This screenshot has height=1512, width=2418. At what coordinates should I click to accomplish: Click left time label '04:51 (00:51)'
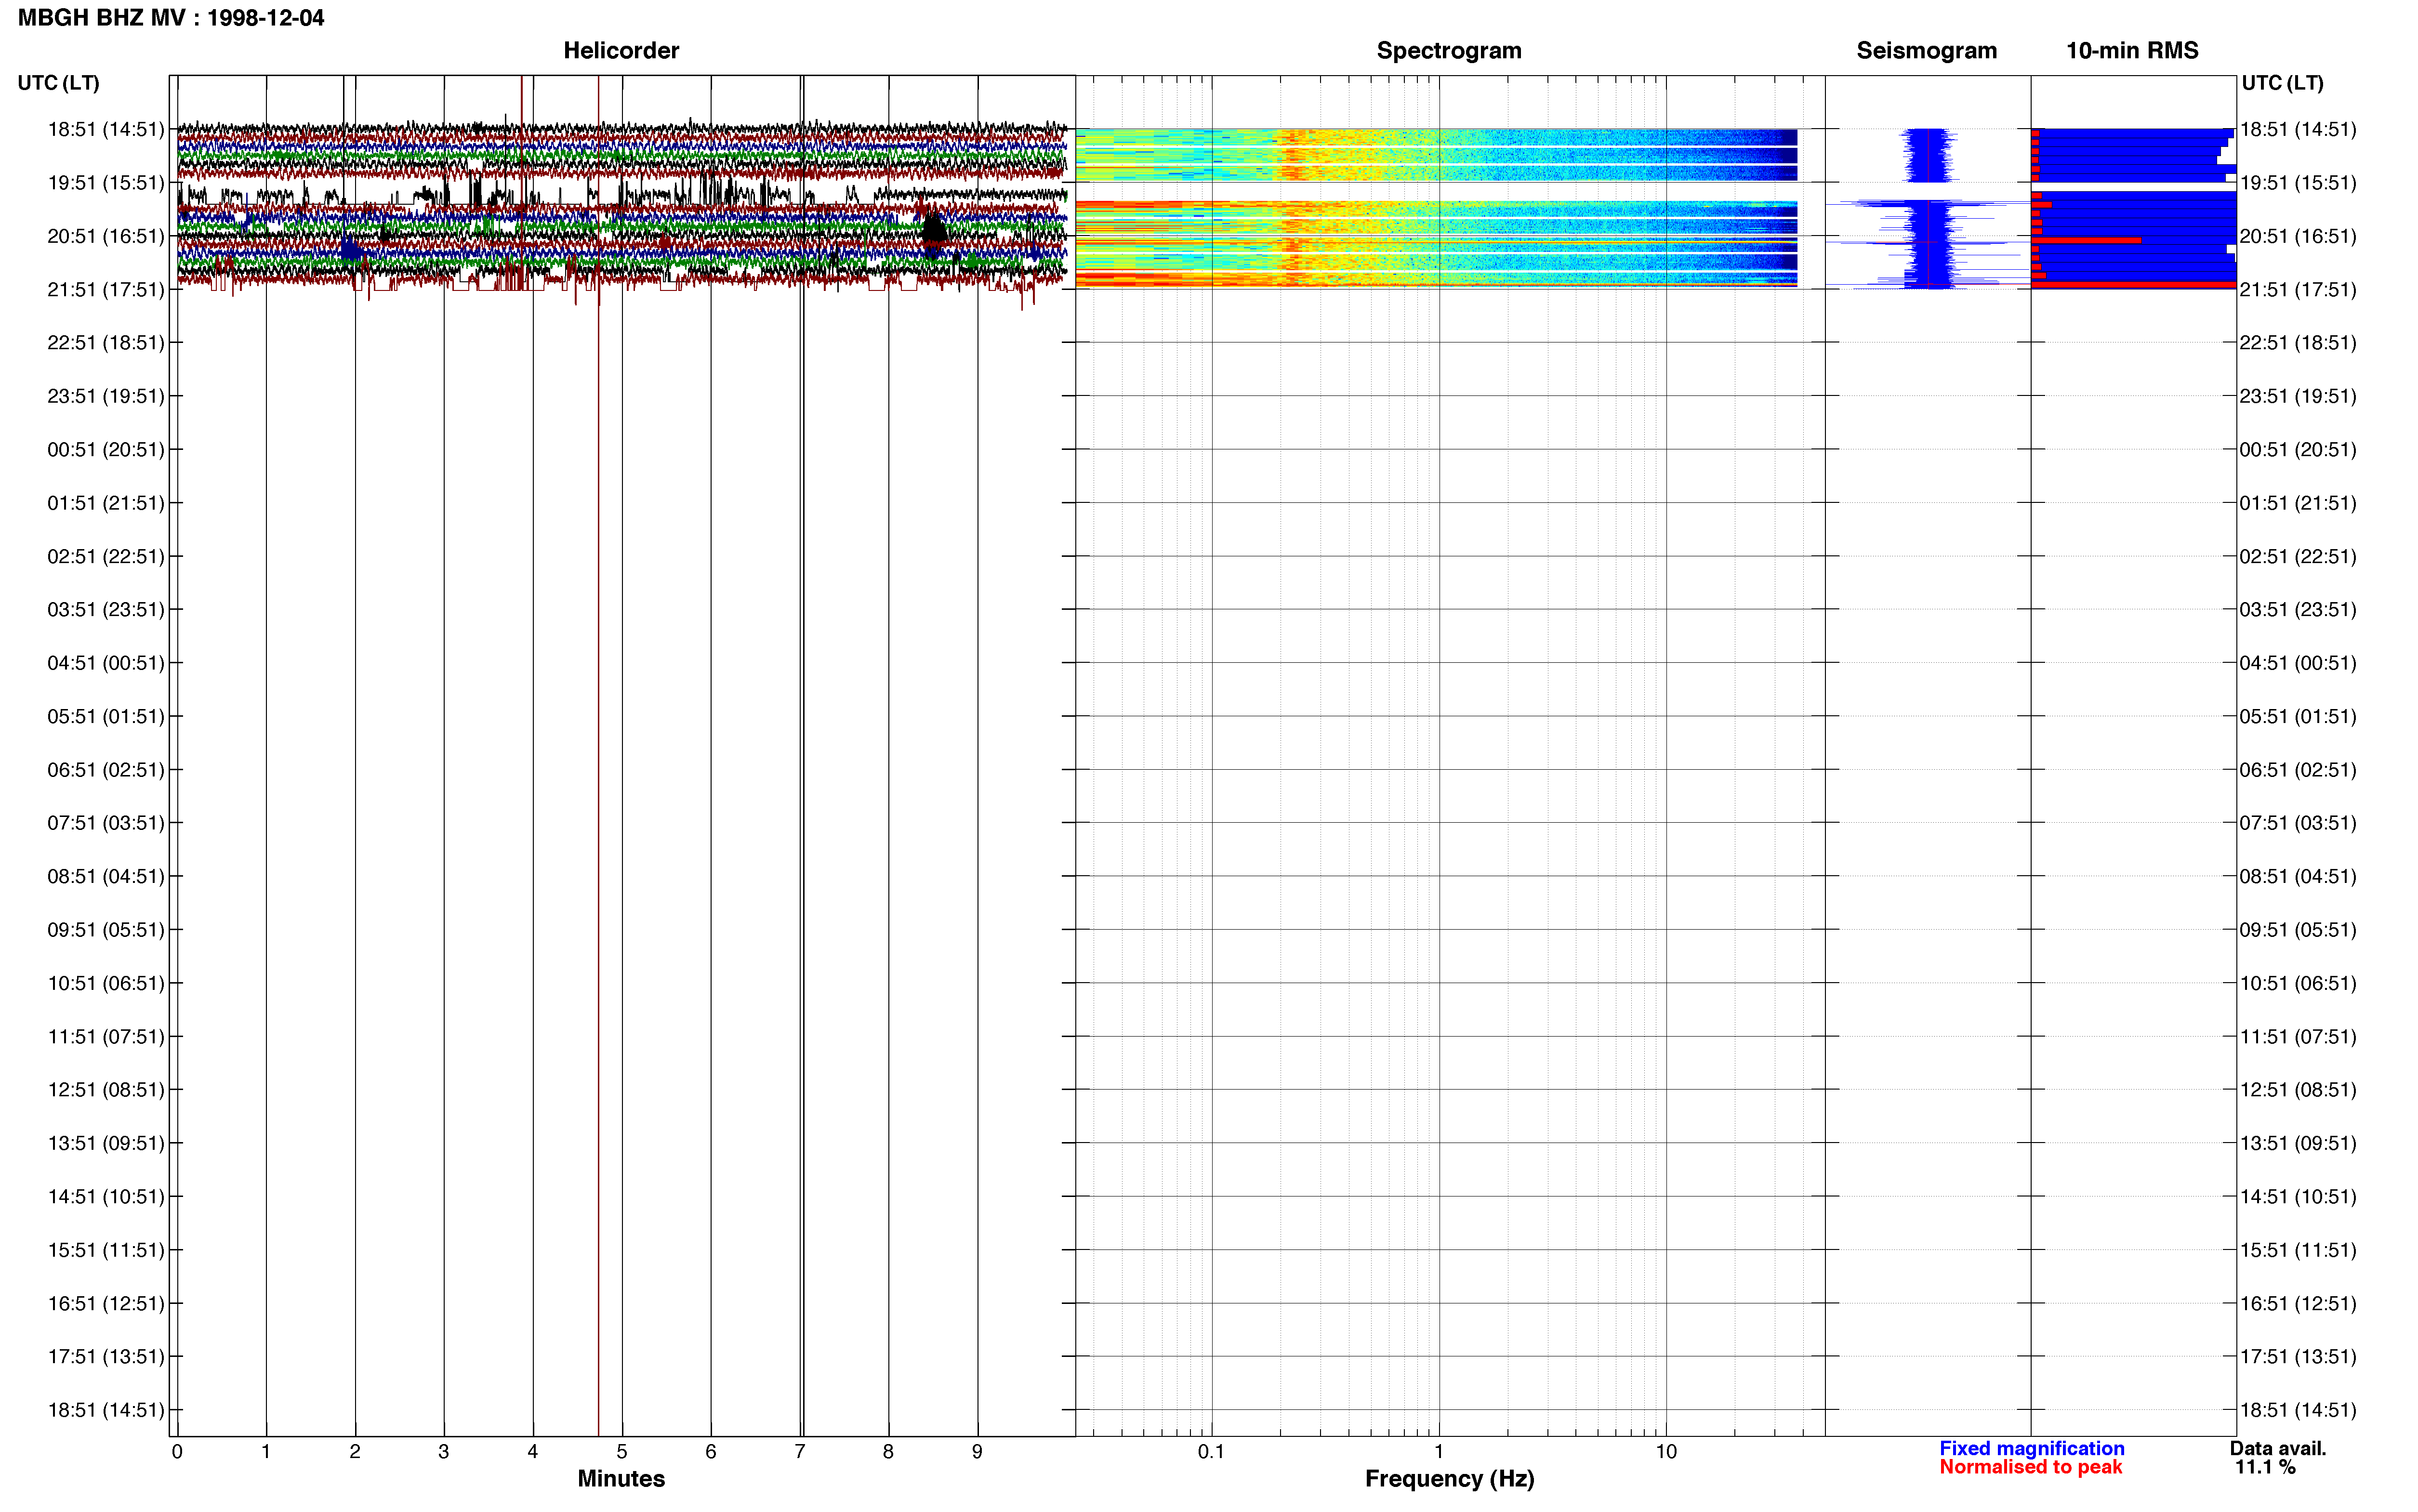click(106, 662)
